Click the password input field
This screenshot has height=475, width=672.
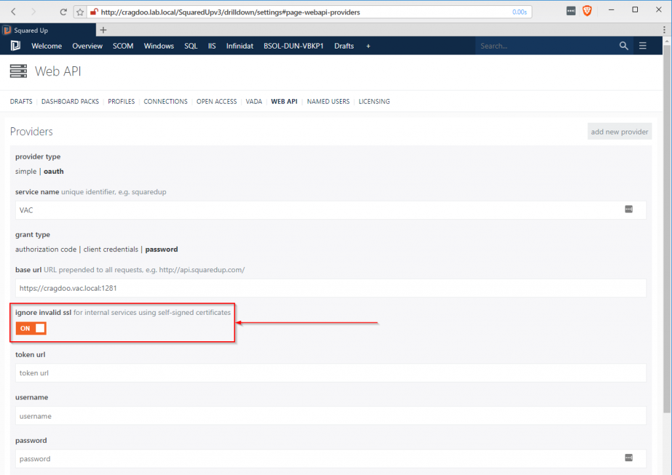click(x=331, y=459)
